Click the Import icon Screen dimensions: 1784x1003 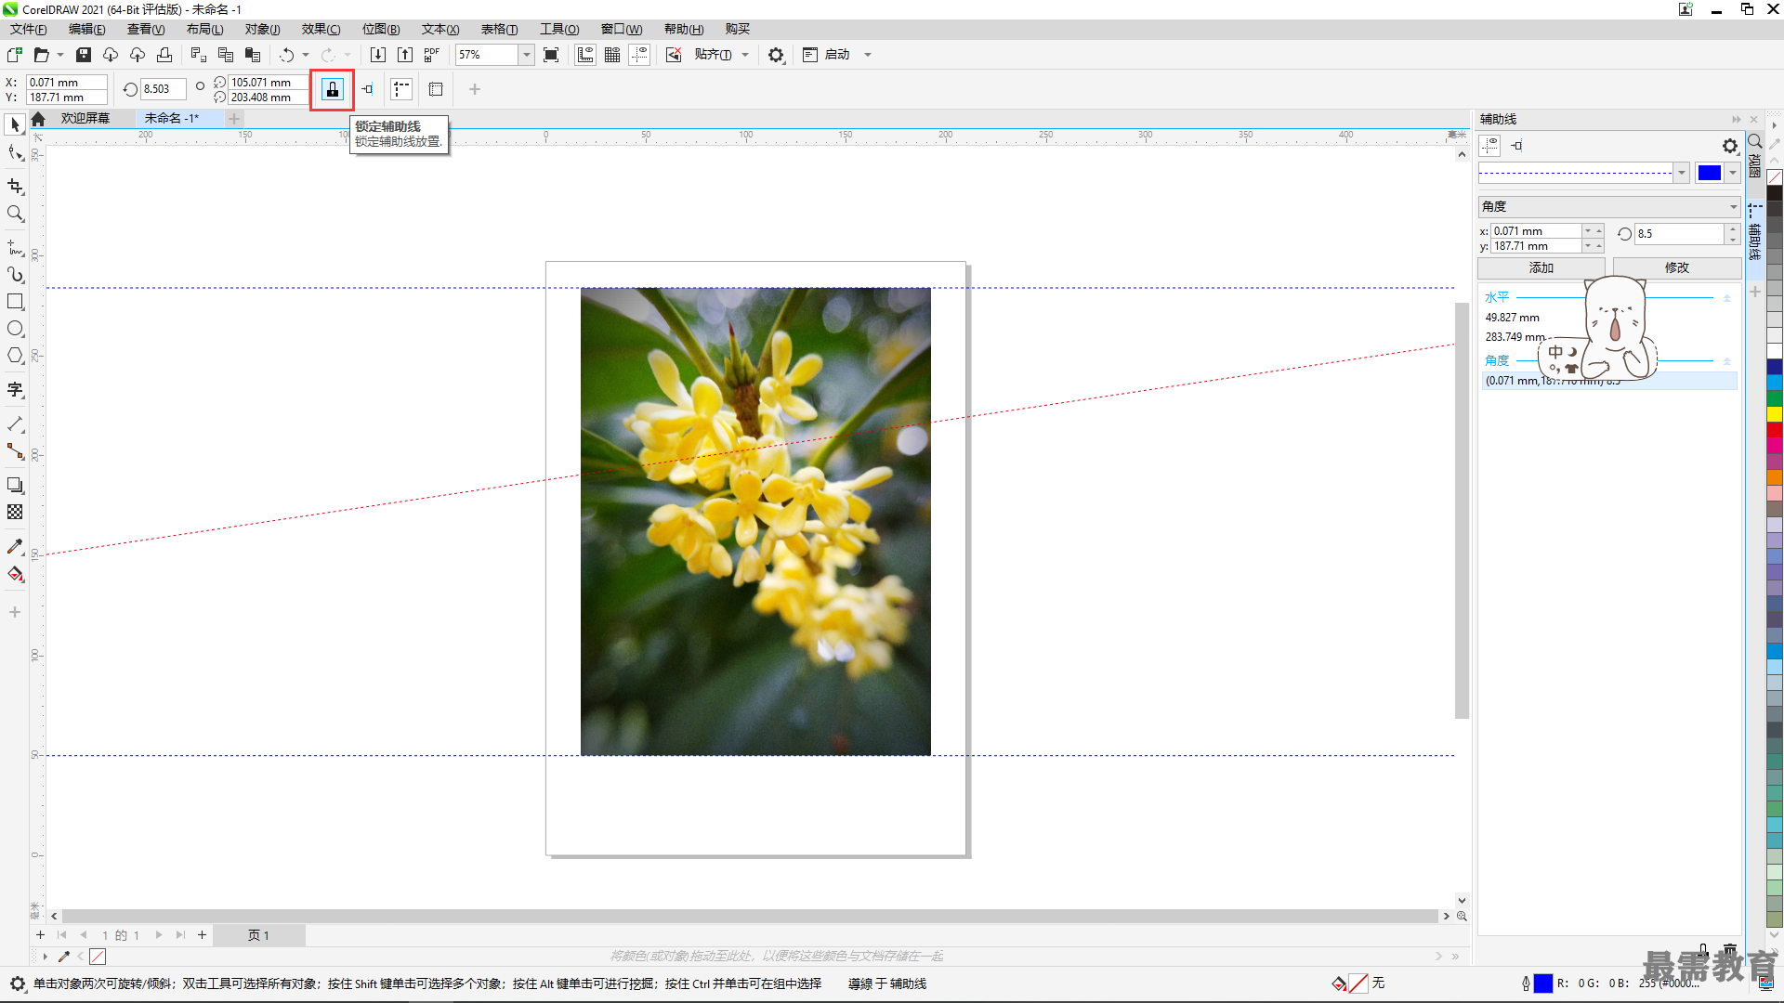[x=377, y=55]
